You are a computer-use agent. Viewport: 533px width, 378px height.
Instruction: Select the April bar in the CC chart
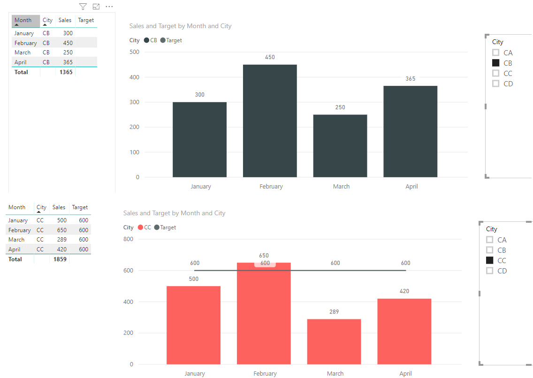point(404,332)
